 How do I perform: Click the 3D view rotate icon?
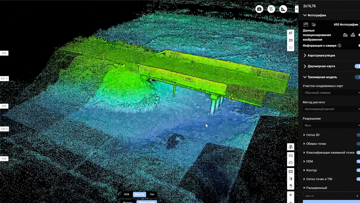291,147
